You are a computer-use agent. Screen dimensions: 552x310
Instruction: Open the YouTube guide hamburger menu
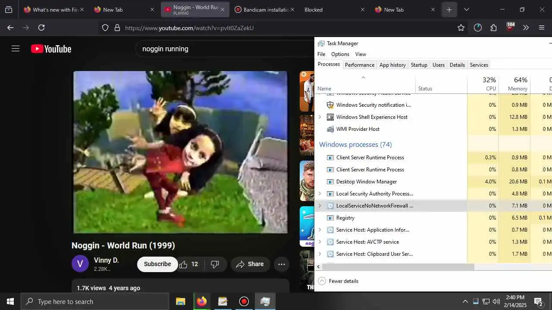16,49
